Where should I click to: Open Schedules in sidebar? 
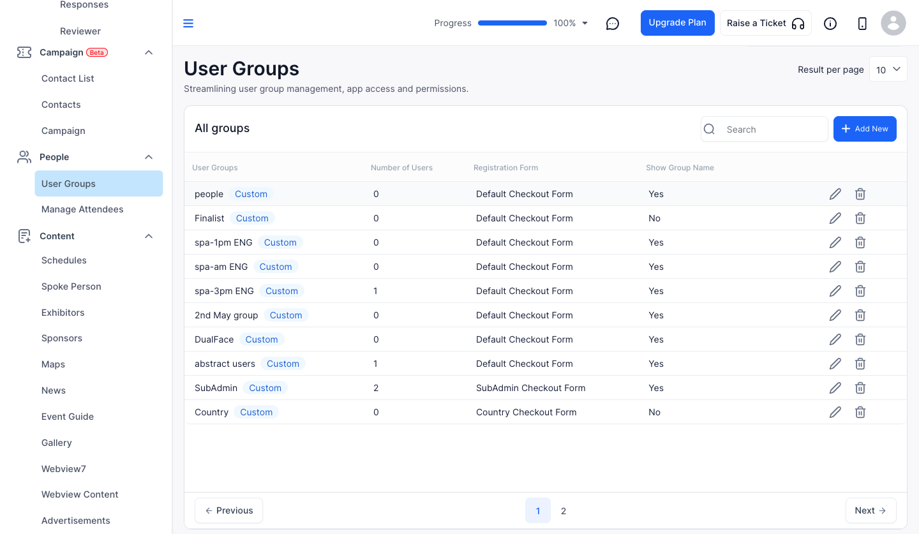coord(64,260)
